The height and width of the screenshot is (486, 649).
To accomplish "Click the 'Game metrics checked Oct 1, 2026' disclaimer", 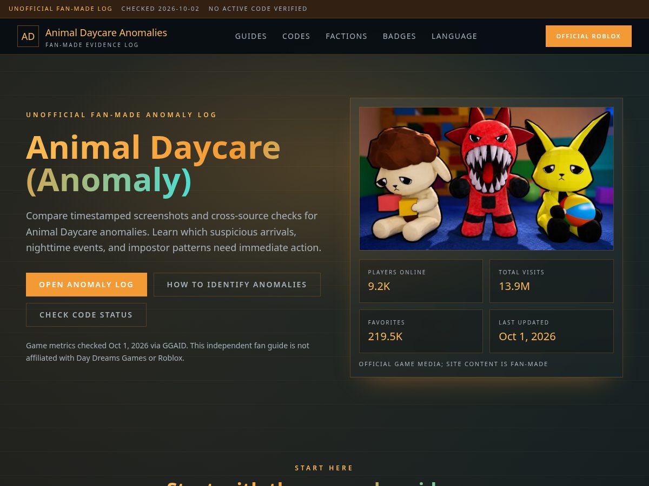I will 168,352.
